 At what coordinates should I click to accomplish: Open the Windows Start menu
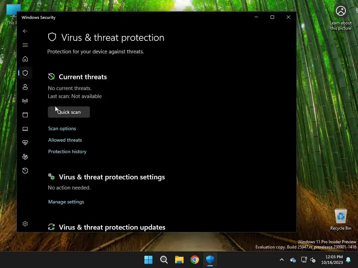tap(148, 260)
